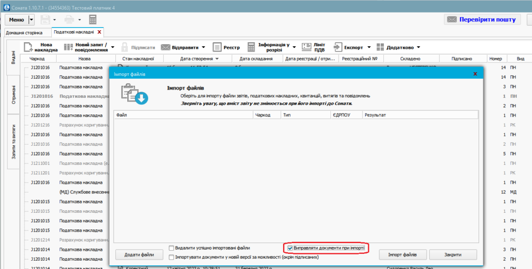Image resolution: width=532 pixels, height=269 pixels.
Task: Open the Видані side tab
Action: 13,58
